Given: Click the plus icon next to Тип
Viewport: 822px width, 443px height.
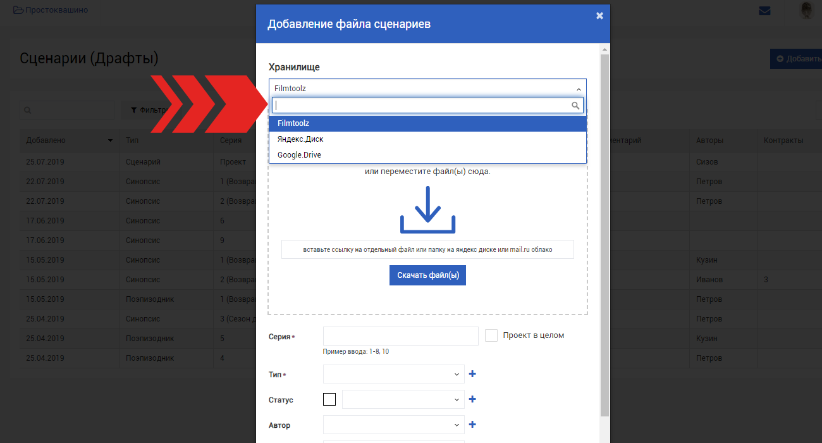Looking at the screenshot, I should pos(472,374).
